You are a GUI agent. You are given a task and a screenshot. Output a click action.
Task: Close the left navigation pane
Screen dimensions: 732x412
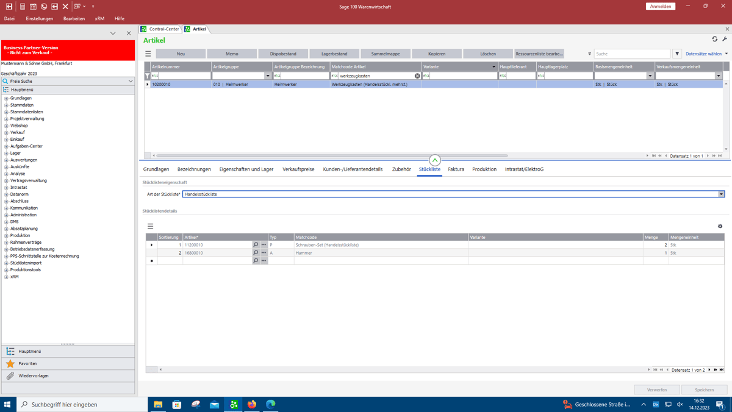tap(129, 34)
